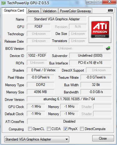Click the Device ID field 1002 - FDEF

(37, 55)
